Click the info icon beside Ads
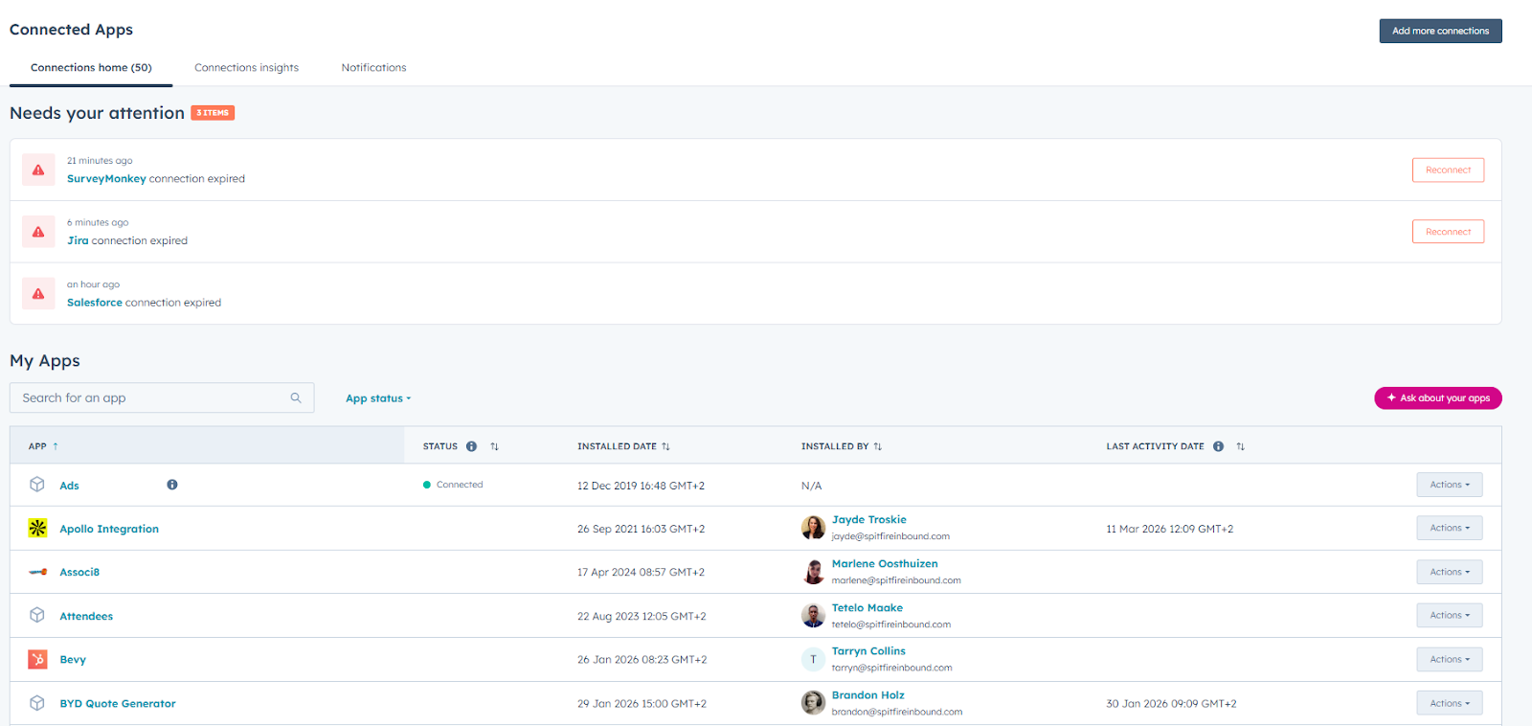The image size is (1532, 726). click(x=172, y=485)
